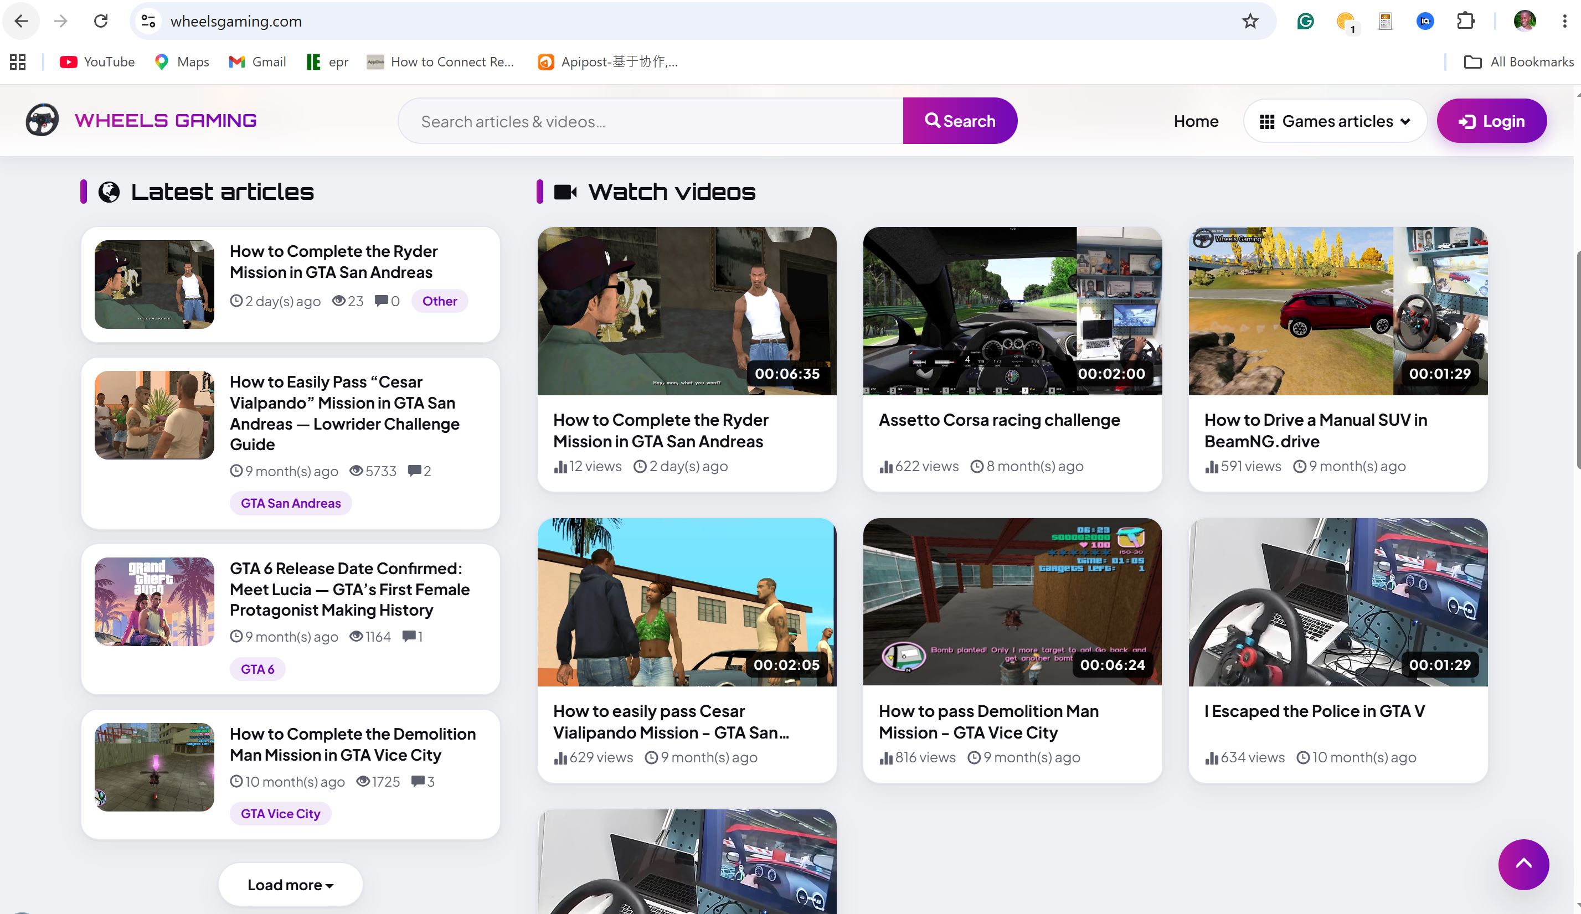Expand the Games articles dropdown
This screenshot has width=1581, height=914.
click(x=1335, y=121)
